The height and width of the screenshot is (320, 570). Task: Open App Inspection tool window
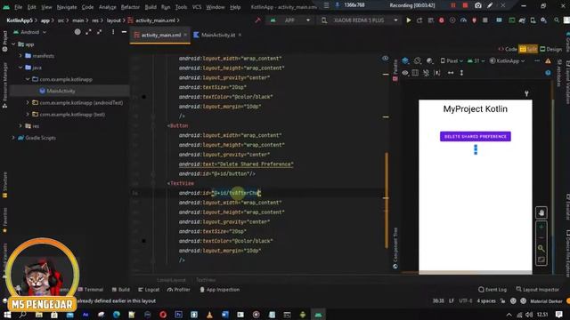(x=220, y=290)
